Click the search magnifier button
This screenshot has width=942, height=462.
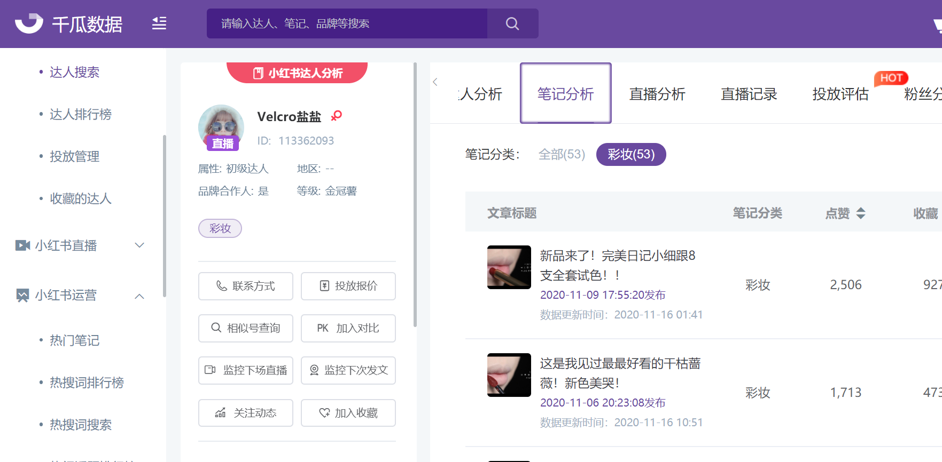click(512, 23)
